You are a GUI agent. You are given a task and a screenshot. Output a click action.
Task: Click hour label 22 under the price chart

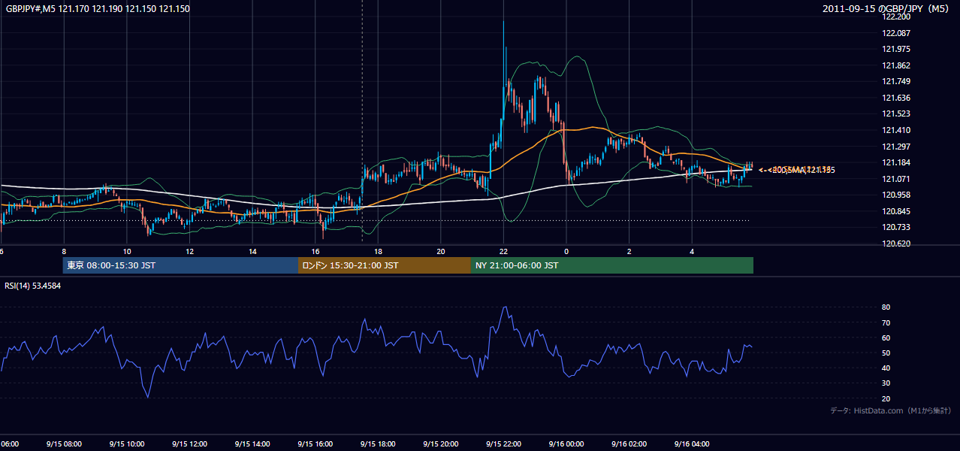[504, 251]
